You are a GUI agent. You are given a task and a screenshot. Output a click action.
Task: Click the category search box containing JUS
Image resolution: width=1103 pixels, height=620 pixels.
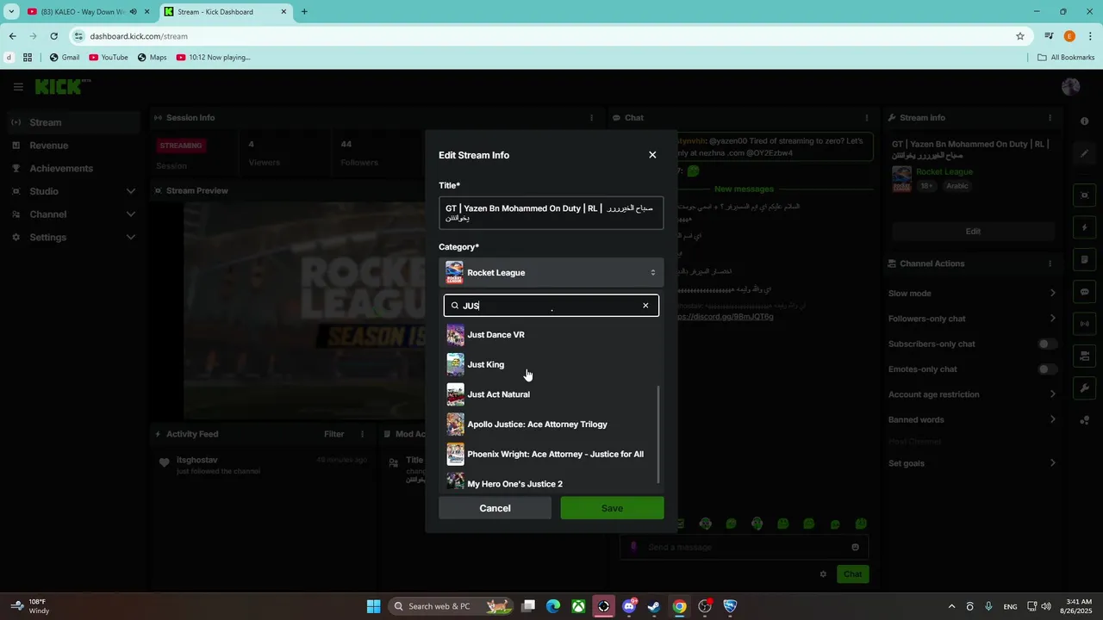point(551,306)
